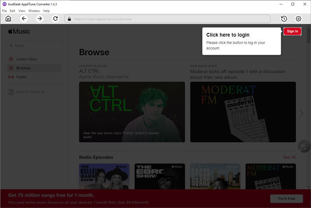Open the conversion history clock icon
Screen dimensions: 311x208
[x=284, y=19]
